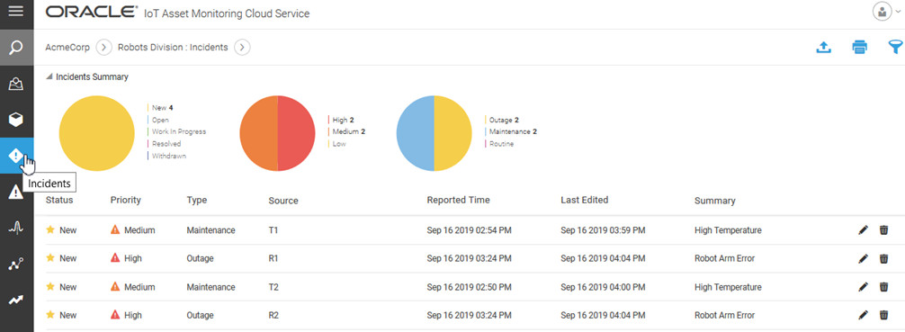
Task: Click the red High slice of priority pie
Action: click(297, 133)
